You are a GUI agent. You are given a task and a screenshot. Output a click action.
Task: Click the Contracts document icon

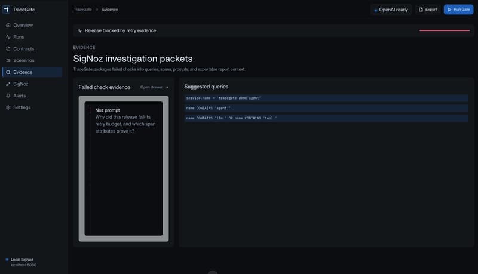(x=8, y=49)
